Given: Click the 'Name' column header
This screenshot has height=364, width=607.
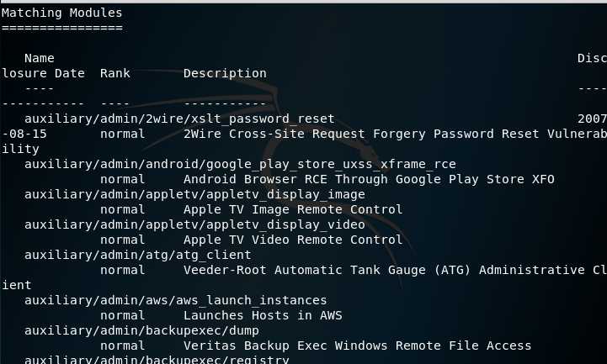Looking at the screenshot, I should point(40,58).
